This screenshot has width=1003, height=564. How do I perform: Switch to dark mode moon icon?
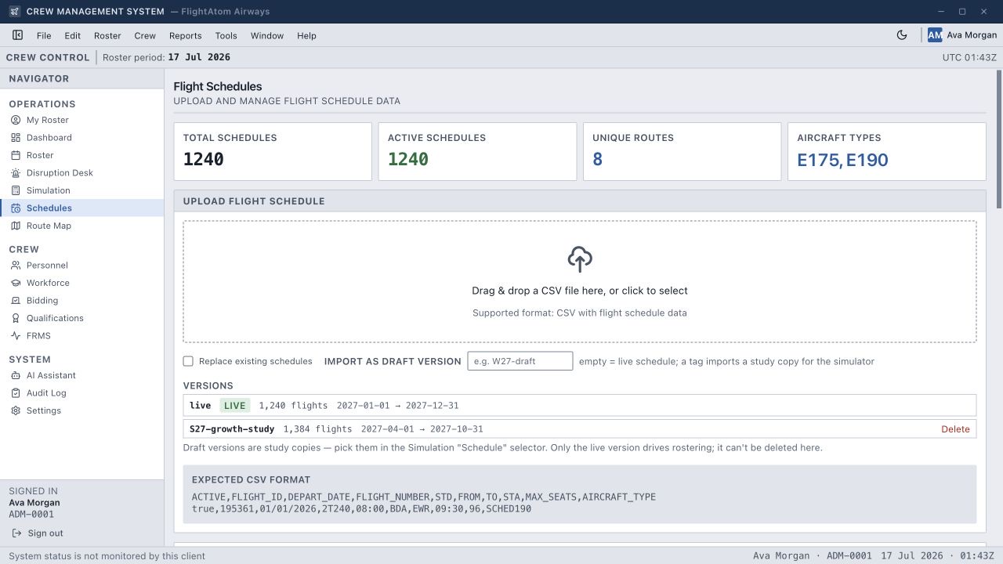coord(902,35)
